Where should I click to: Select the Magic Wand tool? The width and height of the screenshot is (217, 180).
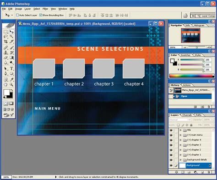click(11, 37)
